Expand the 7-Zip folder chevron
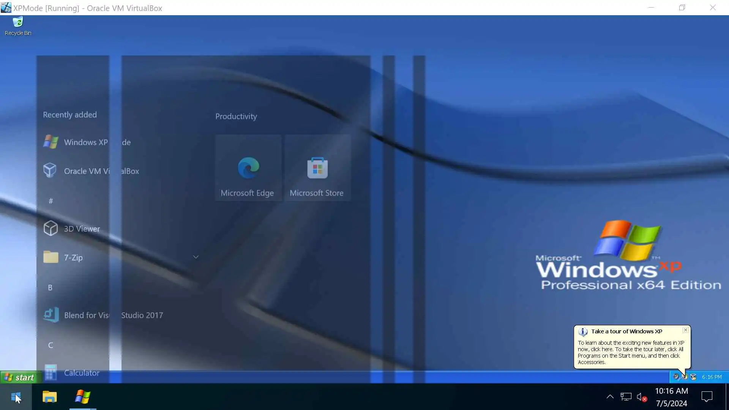This screenshot has height=410, width=729. click(196, 257)
